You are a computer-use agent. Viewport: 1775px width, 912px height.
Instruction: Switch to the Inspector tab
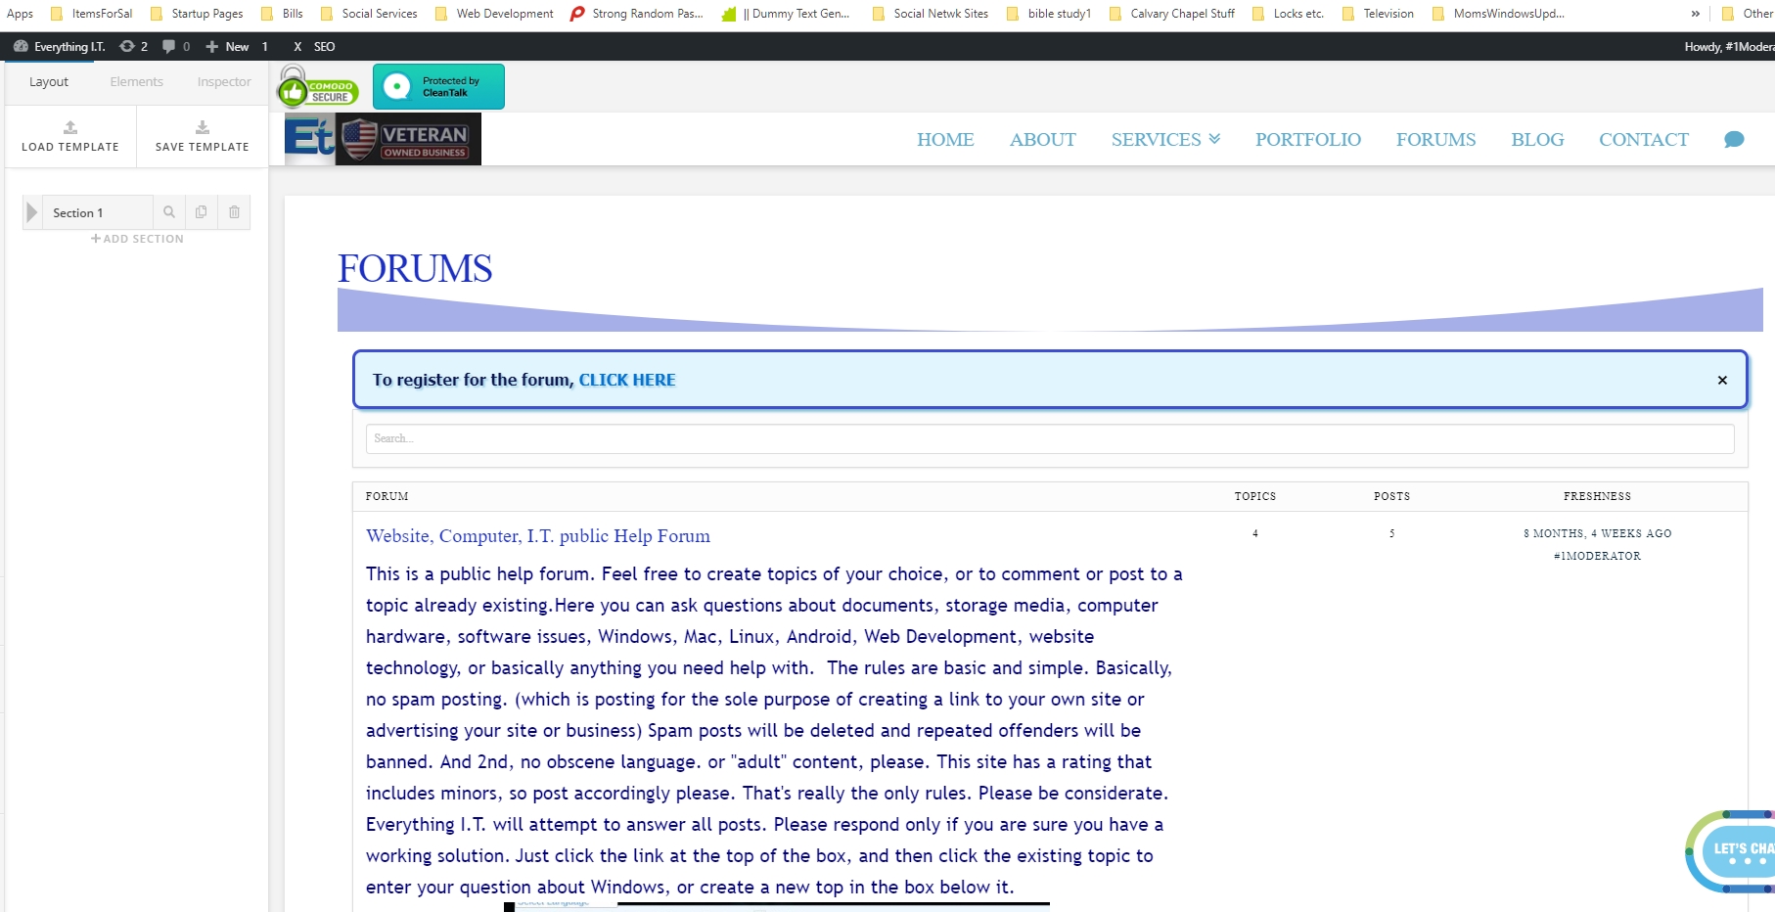(224, 81)
